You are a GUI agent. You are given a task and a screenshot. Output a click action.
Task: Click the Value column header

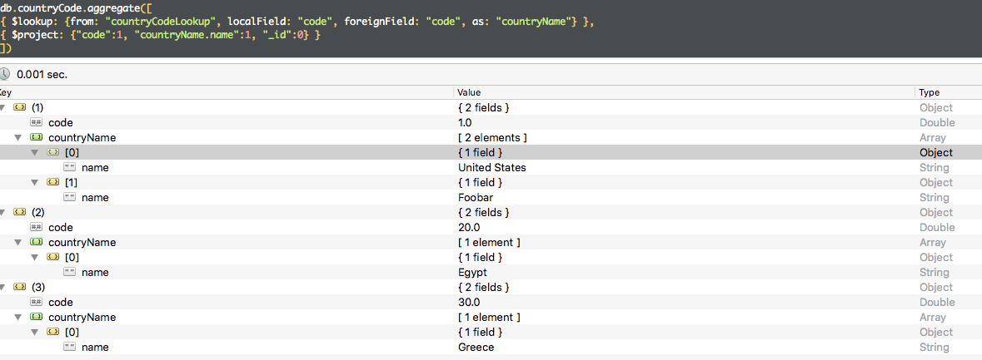click(469, 92)
